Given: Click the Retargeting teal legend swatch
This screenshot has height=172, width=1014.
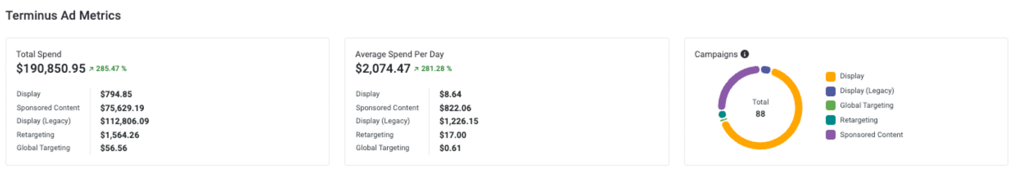Looking at the screenshot, I should coord(830,120).
